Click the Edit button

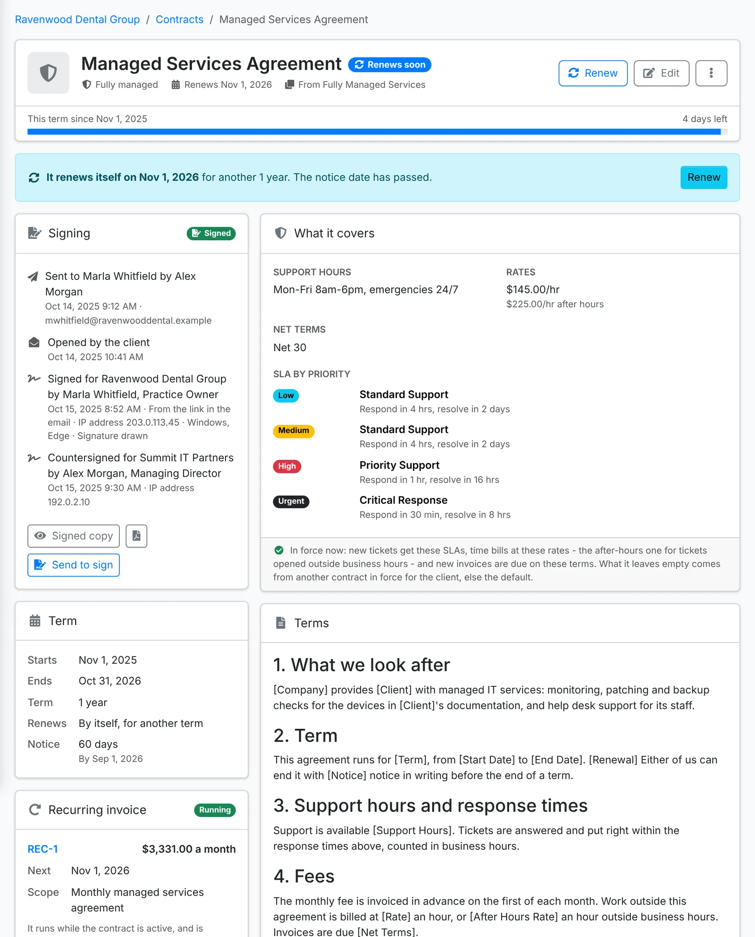click(x=661, y=73)
